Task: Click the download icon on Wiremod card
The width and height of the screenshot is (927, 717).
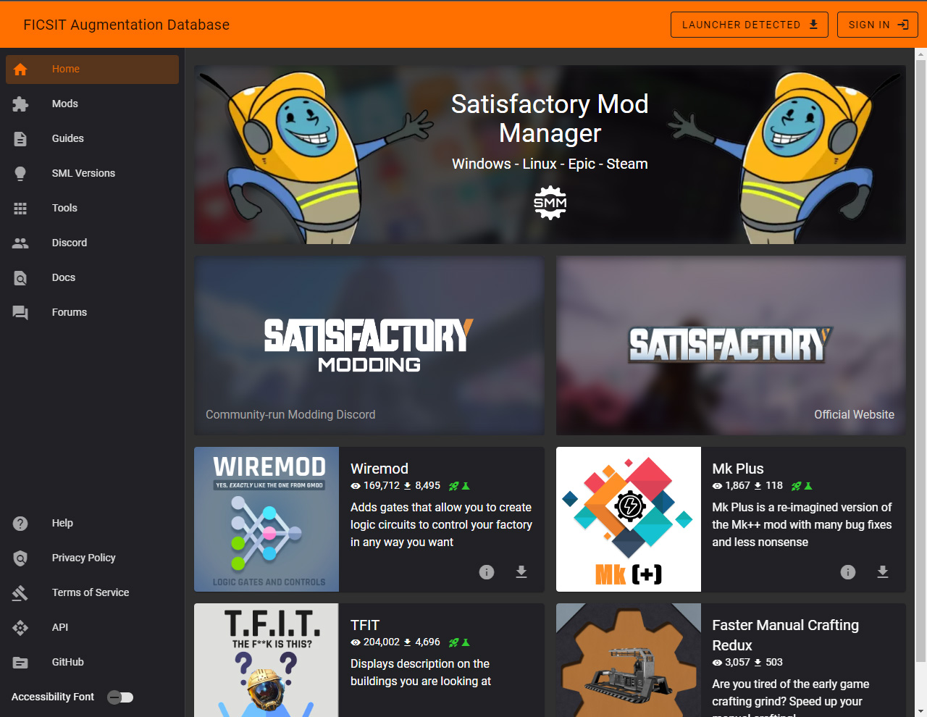Action: [x=521, y=572]
